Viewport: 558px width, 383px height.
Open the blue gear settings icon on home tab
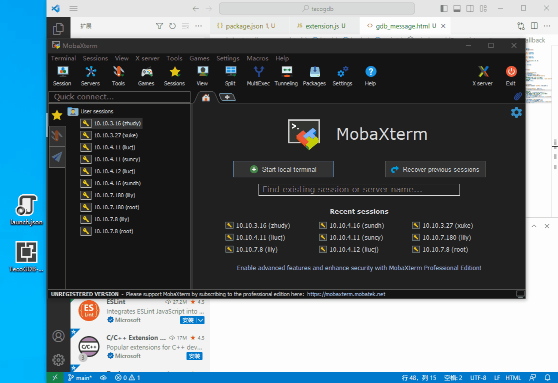click(516, 113)
